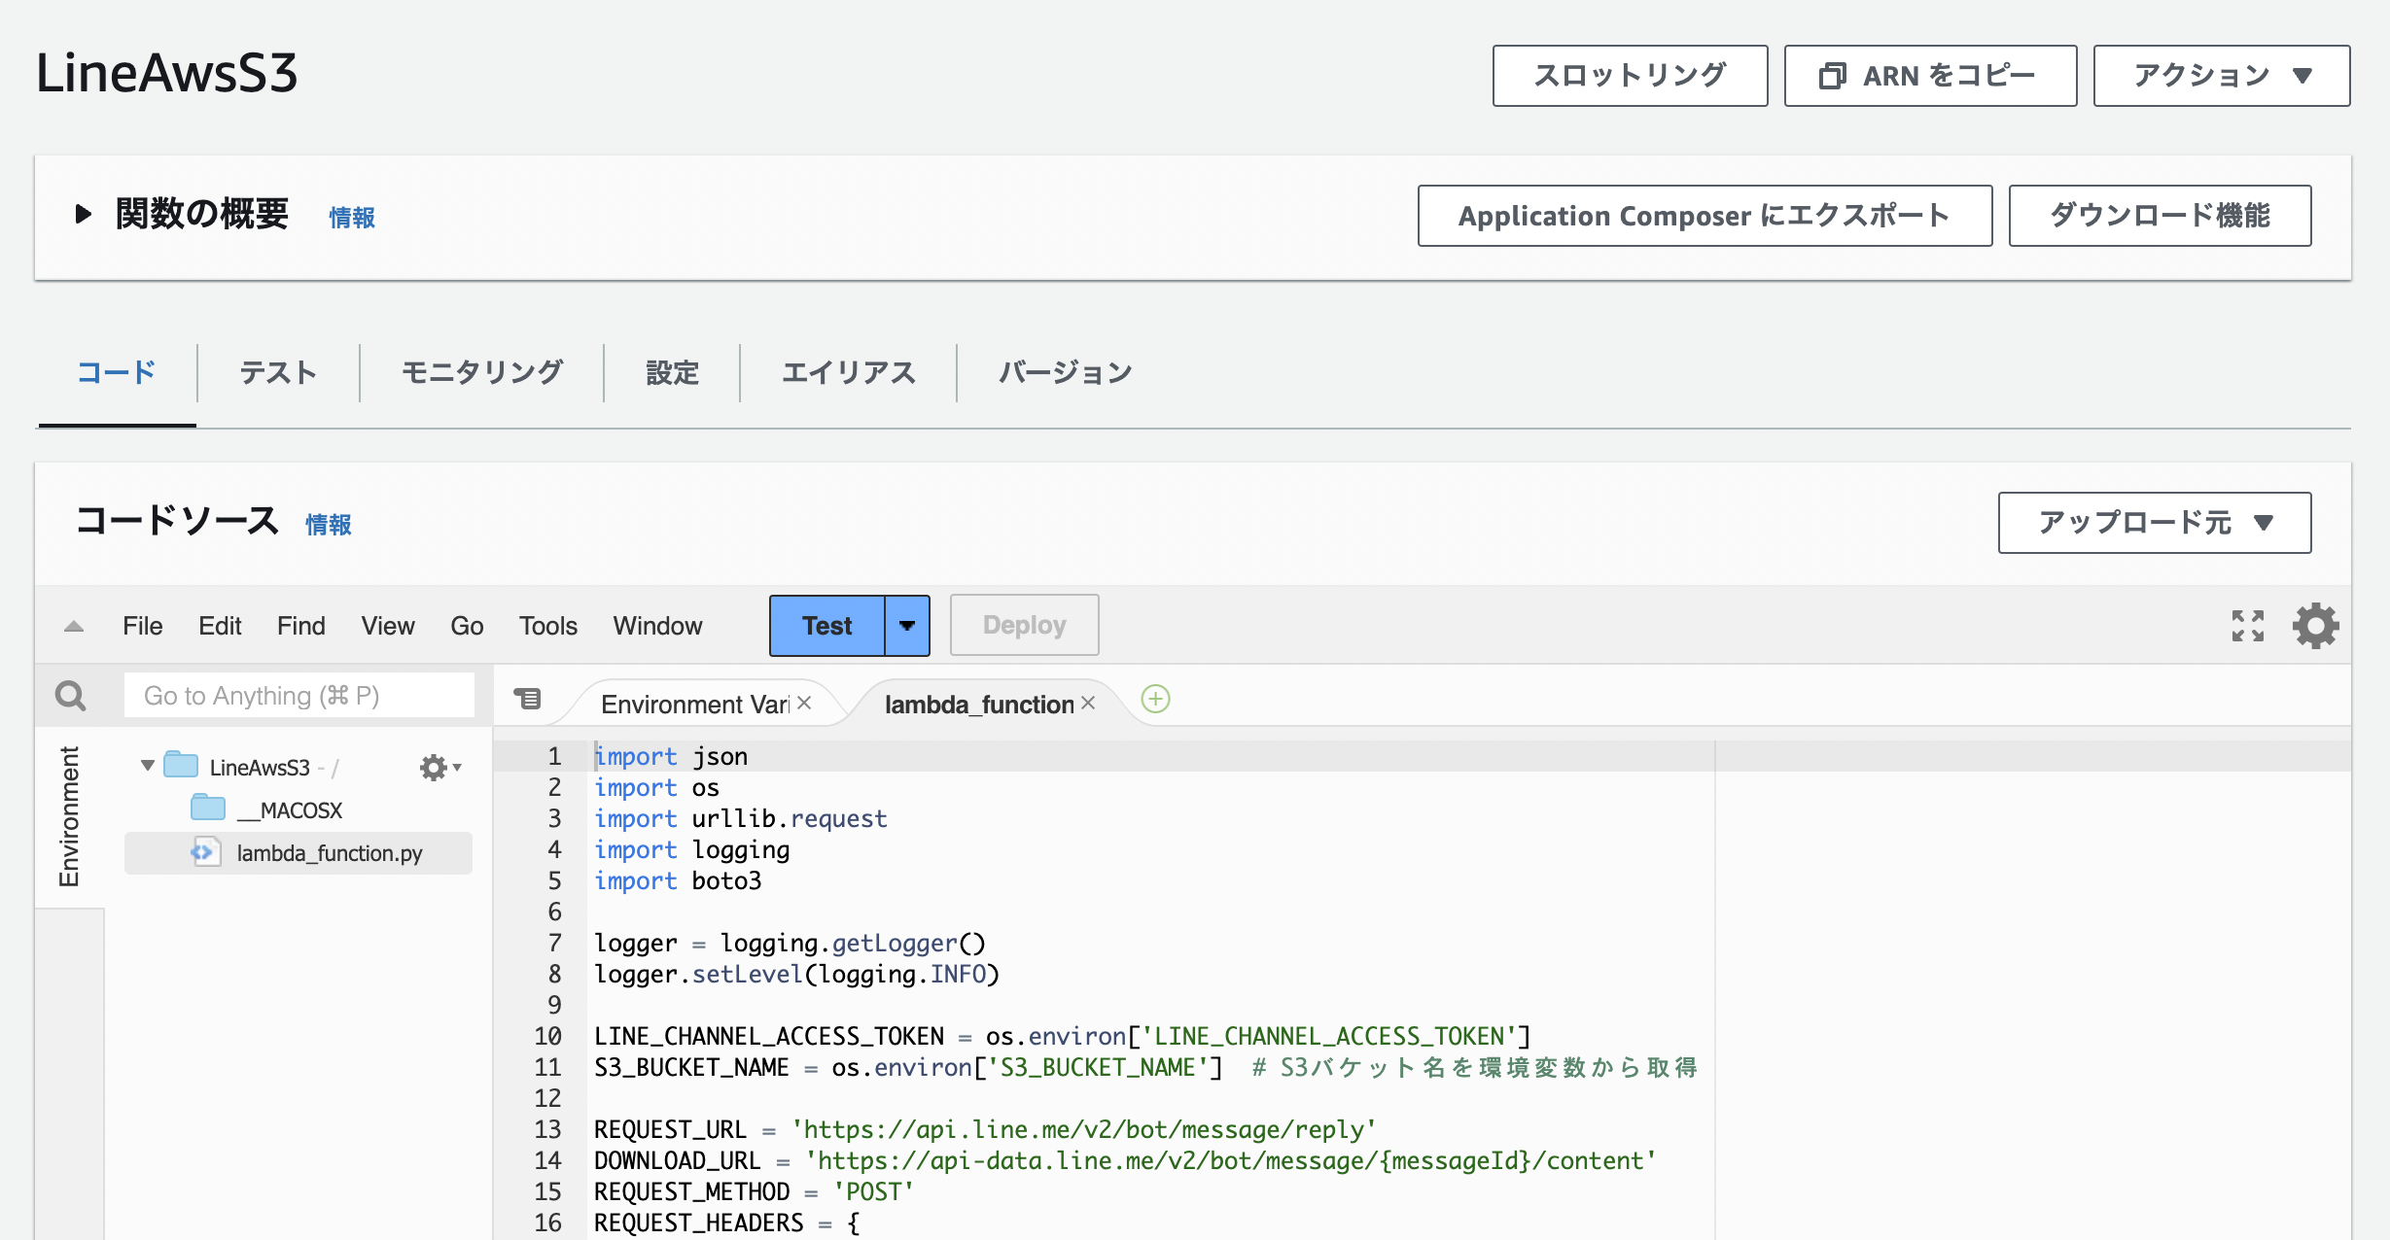Open editor preferences gear icon
Viewport: 2390px width, 1240px height.
point(2315,626)
